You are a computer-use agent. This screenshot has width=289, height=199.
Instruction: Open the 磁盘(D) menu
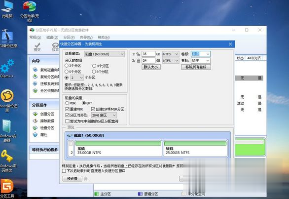coord(52,38)
